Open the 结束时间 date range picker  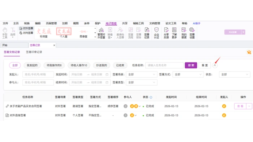(90, 82)
